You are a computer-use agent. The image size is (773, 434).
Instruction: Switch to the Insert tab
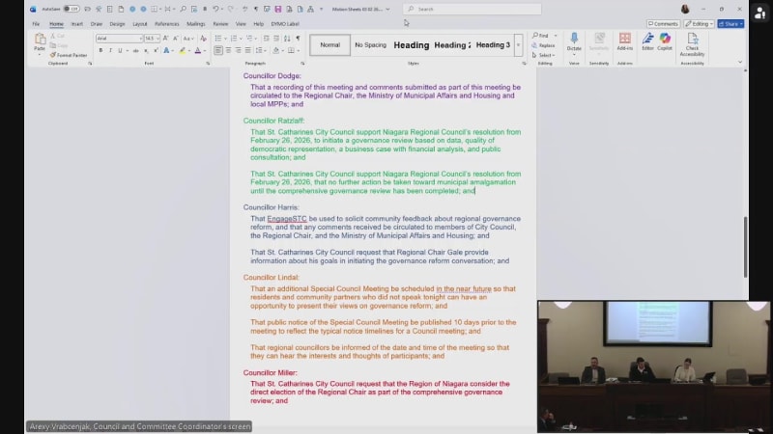click(x=77, y=23)
